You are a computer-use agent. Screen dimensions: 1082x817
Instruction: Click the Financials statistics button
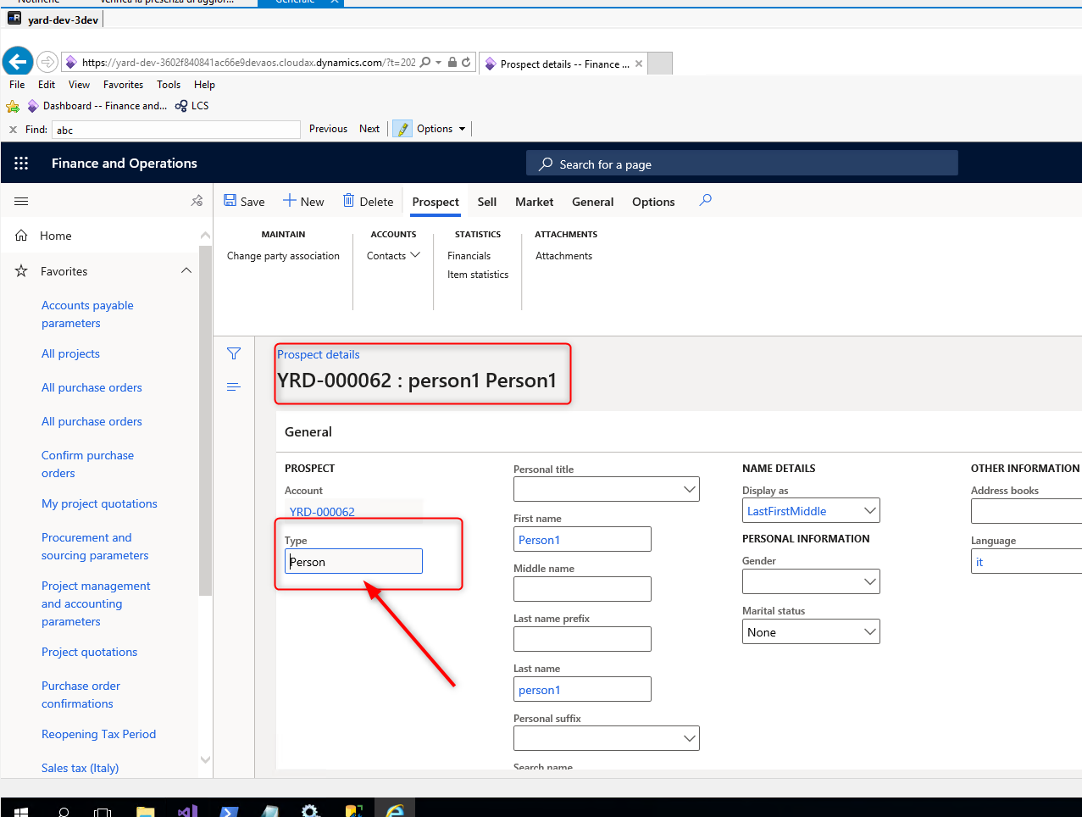click(469, 256)
